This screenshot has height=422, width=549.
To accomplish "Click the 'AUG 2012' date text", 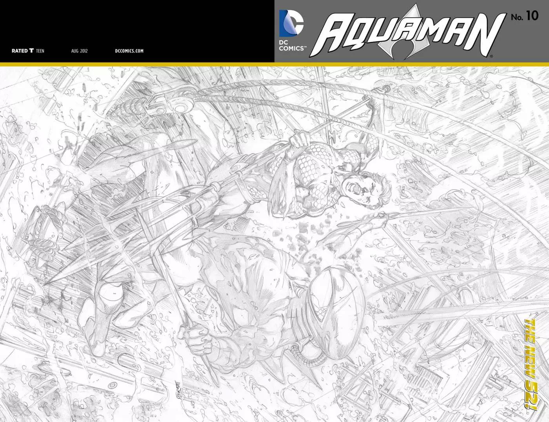I will 79,51.
